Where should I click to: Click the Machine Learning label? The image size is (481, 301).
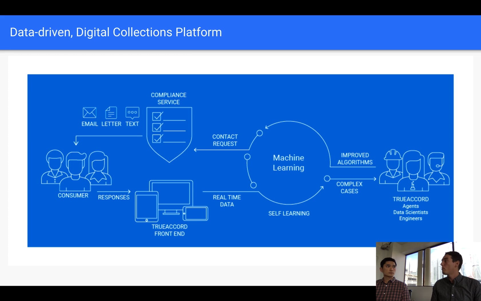289,163
